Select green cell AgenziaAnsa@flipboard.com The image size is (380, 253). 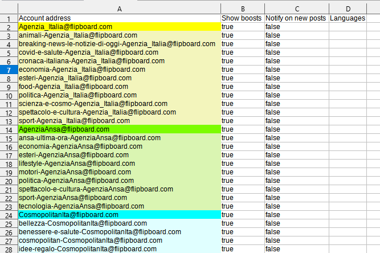click(120, 129)
